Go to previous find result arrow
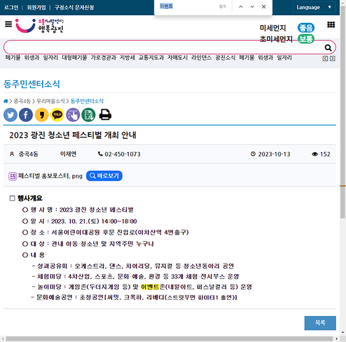This screenshot has width=346, height=342. (241, 7)
